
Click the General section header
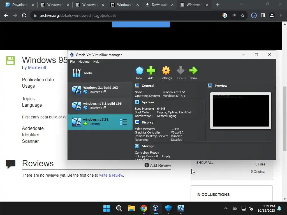[148, 86]
